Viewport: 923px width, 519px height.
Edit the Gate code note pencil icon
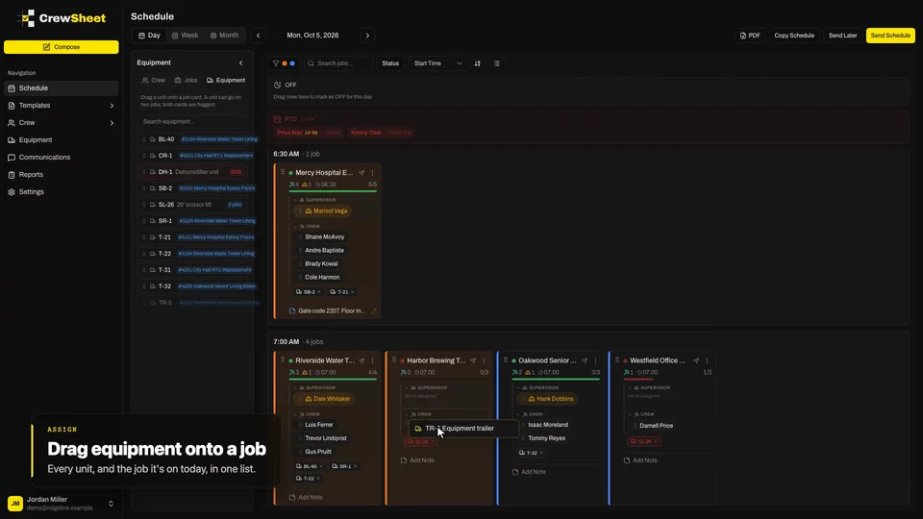pyautogui.click(x=373, y=310)
